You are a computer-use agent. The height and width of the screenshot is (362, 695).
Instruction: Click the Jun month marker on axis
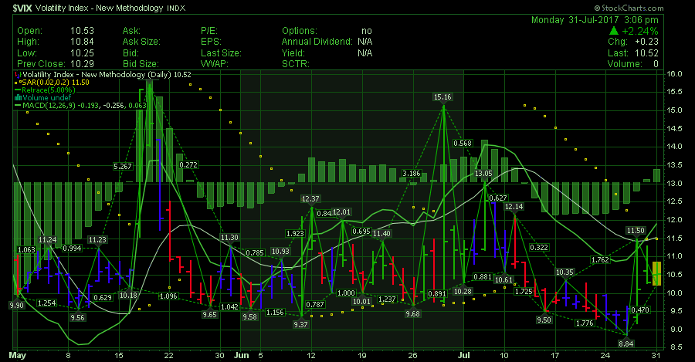pyautogui.click(x=242, y=356)
